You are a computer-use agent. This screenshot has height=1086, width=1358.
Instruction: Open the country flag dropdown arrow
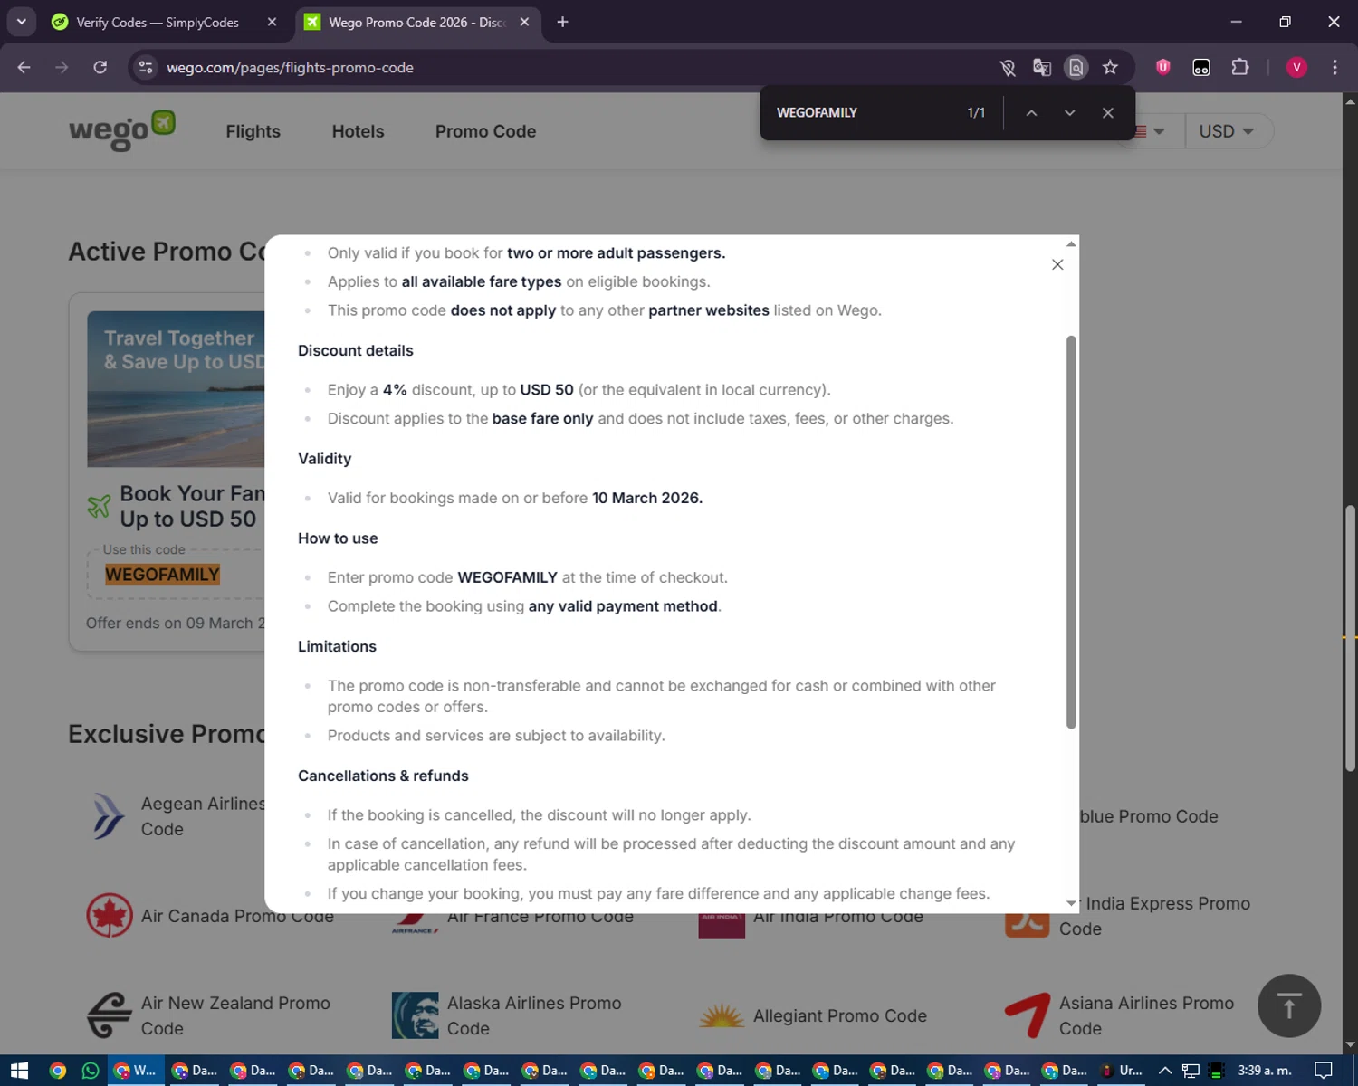pyautogui.click(x=1159, y=131)
